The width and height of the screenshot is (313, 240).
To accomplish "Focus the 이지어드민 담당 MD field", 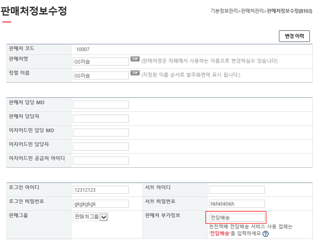I will [x=101, y=132].
